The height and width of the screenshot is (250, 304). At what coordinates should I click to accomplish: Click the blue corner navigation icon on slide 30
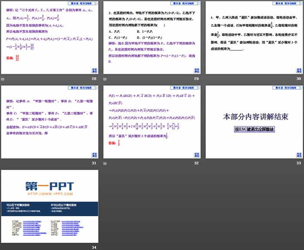pyautogui.click(x=299, y=71)
